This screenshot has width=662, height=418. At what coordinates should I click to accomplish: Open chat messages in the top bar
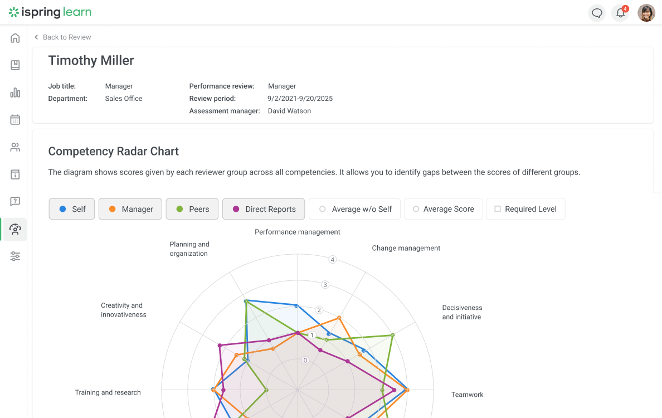tap(597, 13)
